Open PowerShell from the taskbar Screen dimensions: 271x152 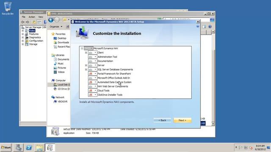click(x=29, y=147)
